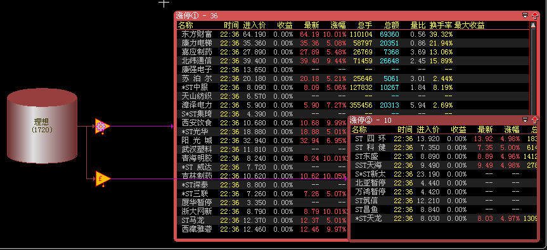Click 进入价 header in 涨停② panel
Viewport: 547px width, 250px height.
(x=428, y=130)
